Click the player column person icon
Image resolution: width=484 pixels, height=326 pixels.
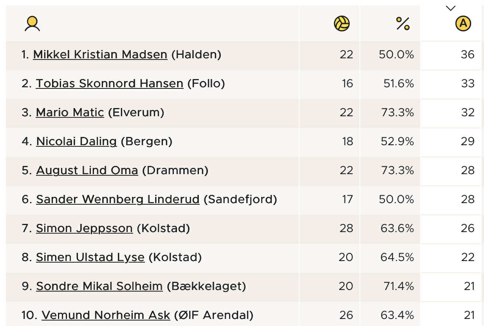point(32,24)
